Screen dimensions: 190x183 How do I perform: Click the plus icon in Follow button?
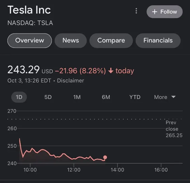point(155,12)
